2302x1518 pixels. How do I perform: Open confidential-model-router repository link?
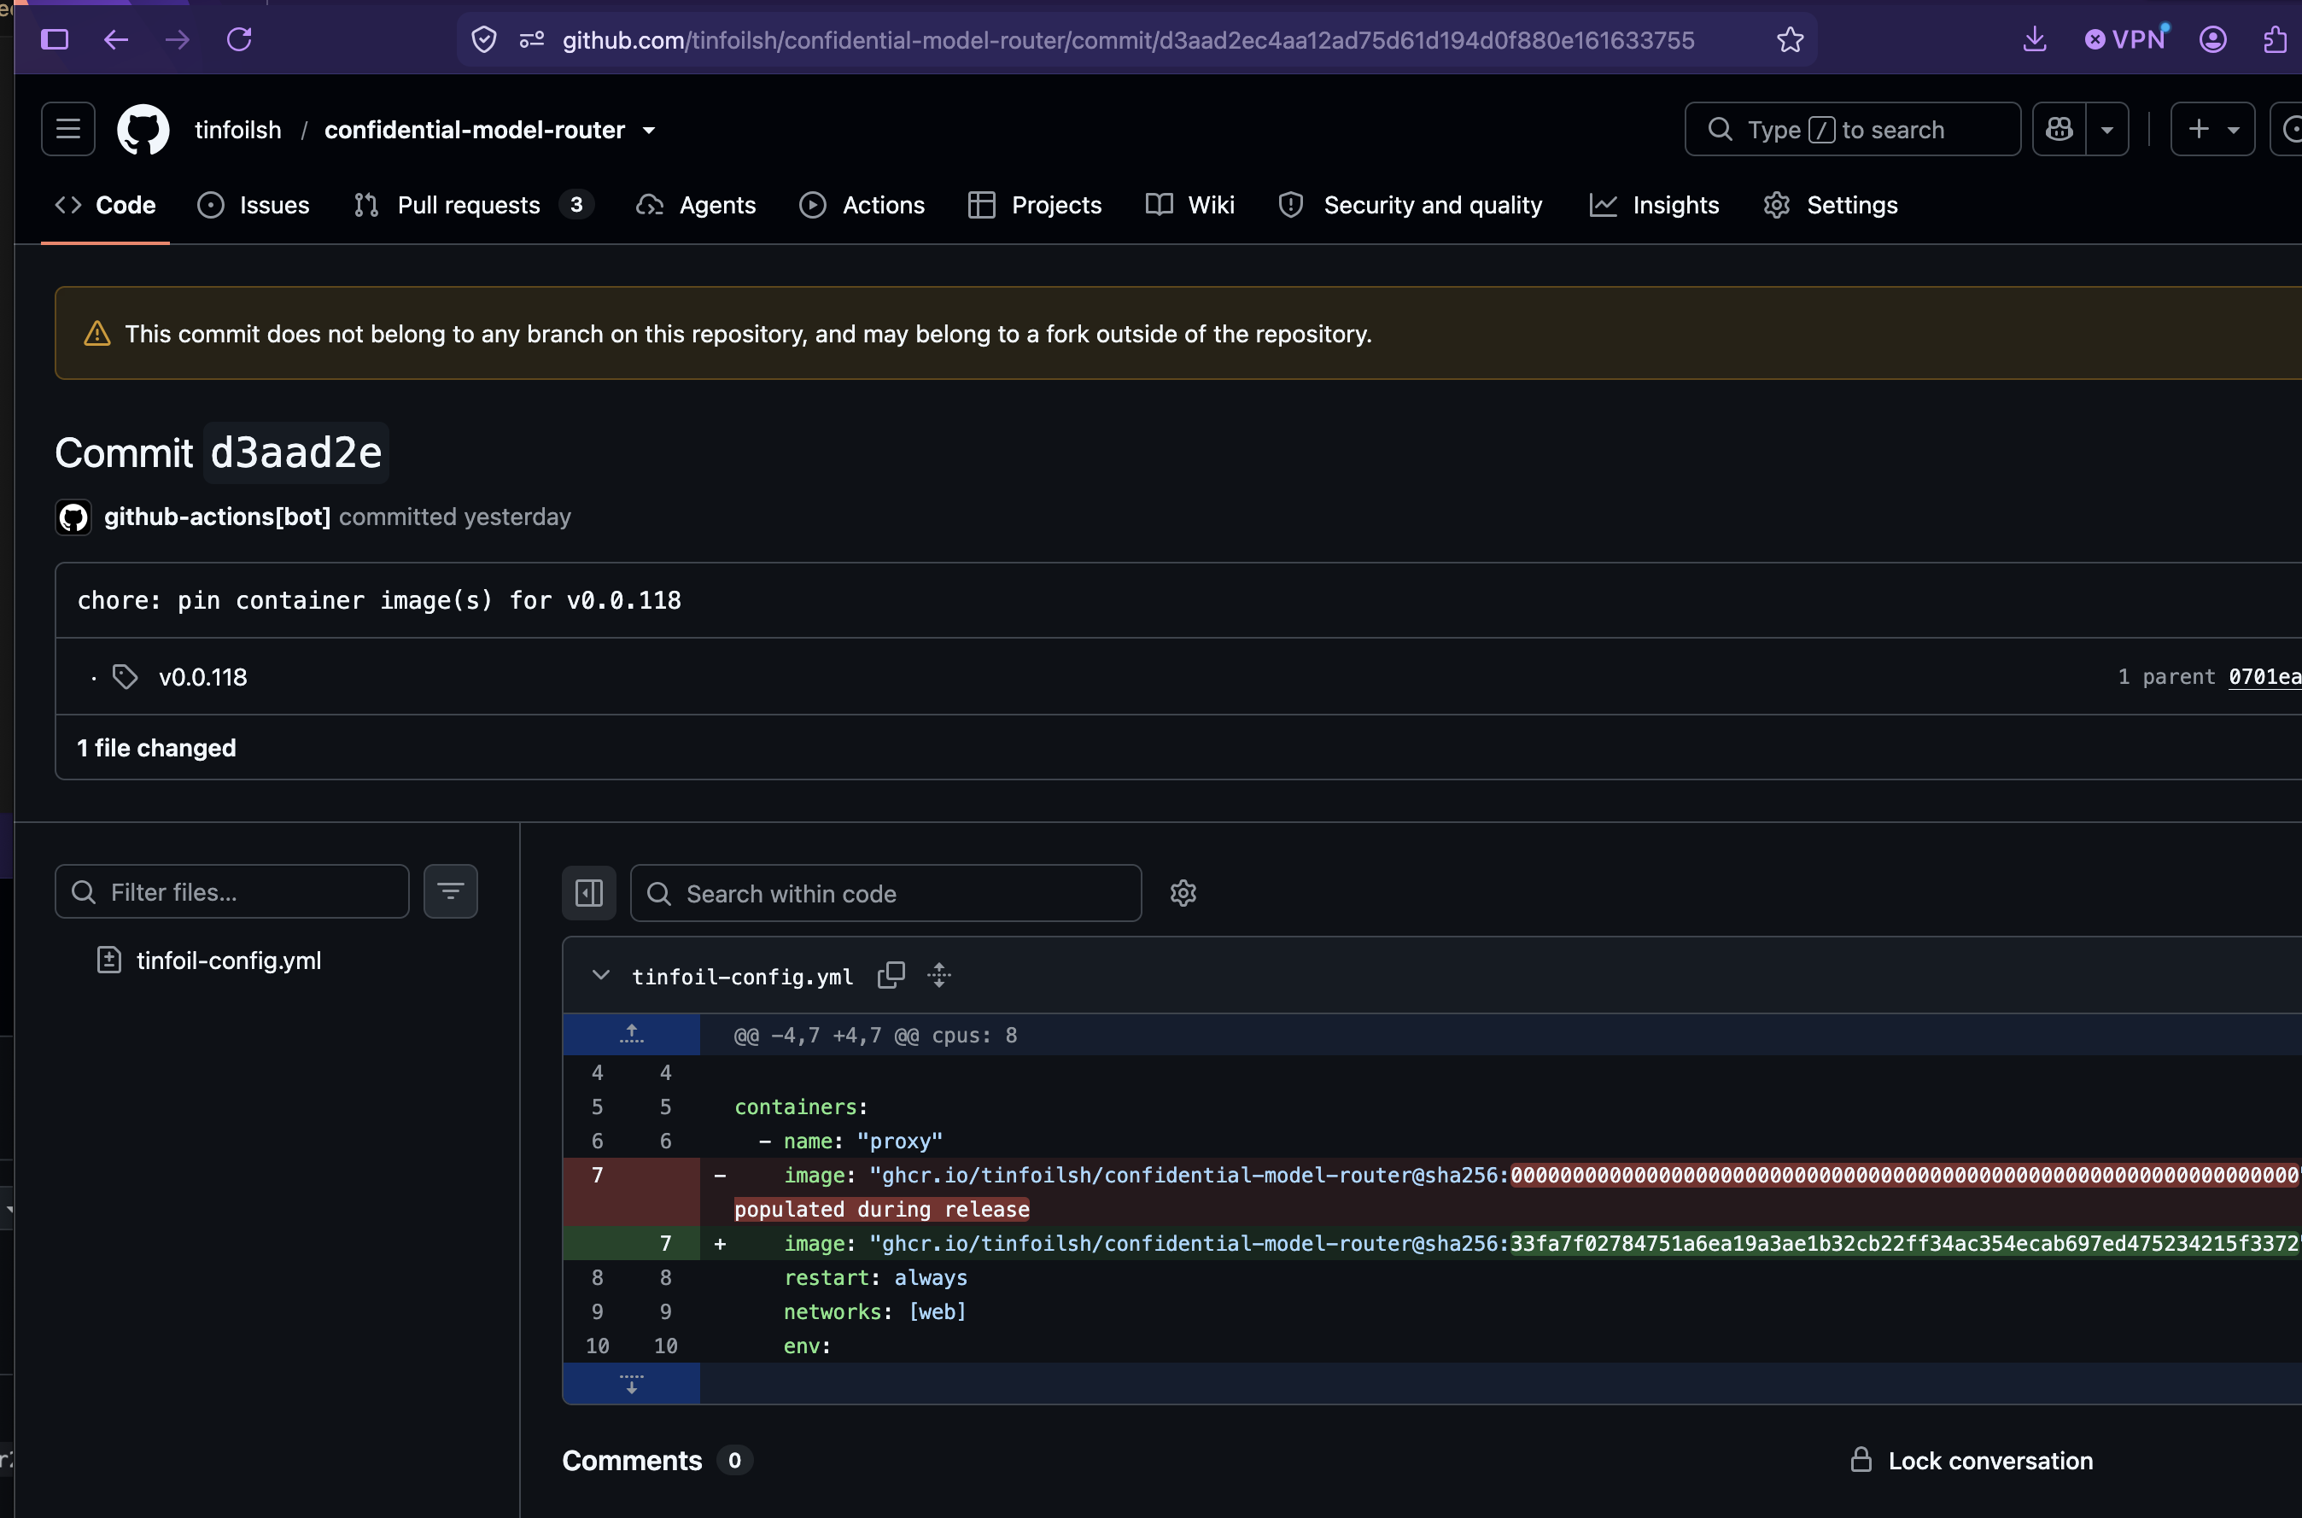click(475, 130)
